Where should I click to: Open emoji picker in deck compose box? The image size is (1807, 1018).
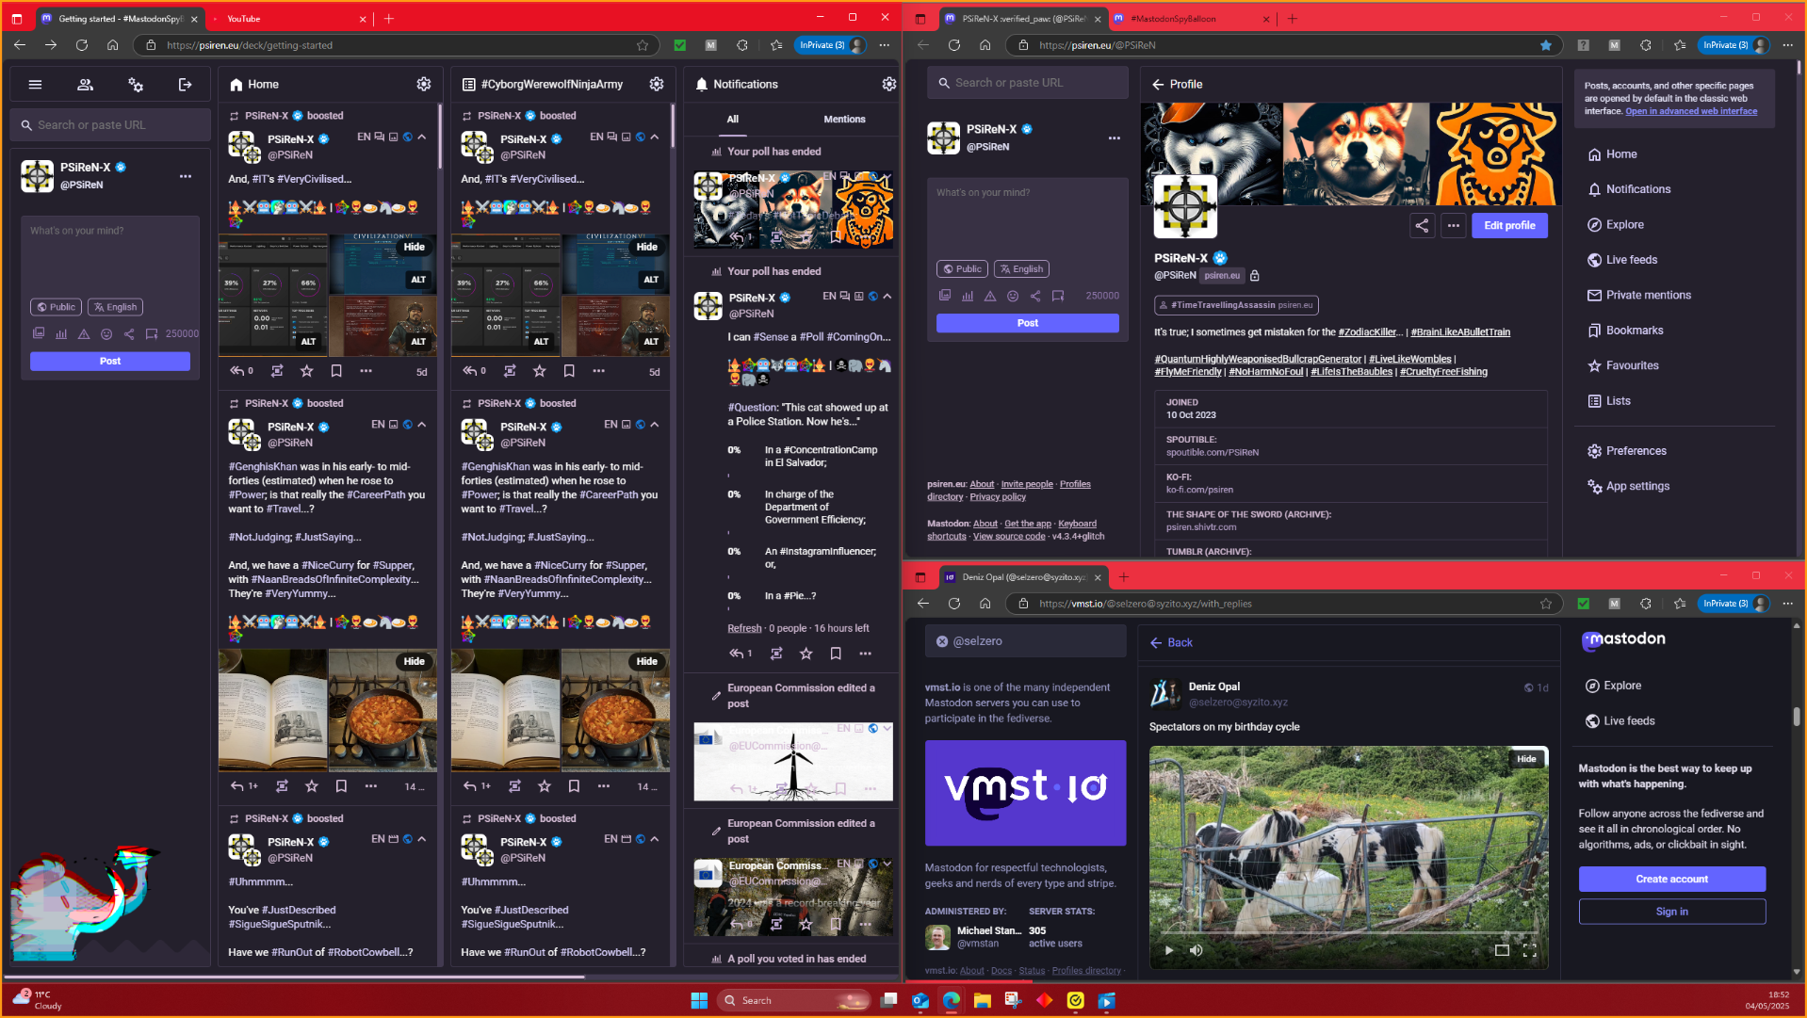tap(106, 333)
